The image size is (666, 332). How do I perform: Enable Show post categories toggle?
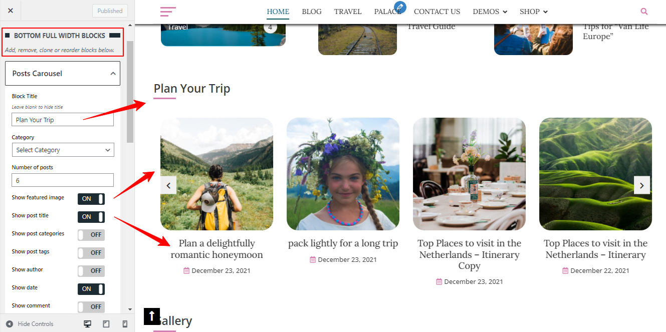coord(91,235)
